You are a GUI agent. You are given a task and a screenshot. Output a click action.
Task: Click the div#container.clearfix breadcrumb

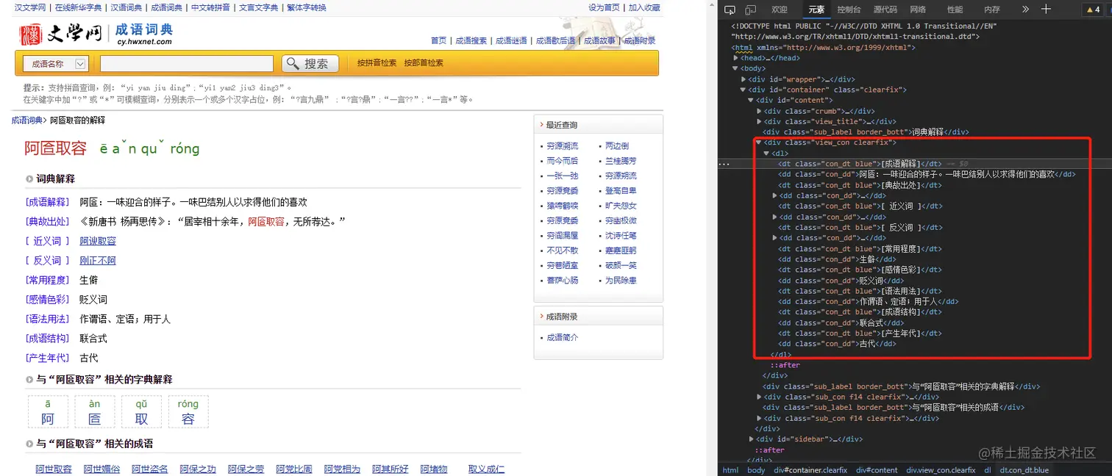[x=810, y=470]
